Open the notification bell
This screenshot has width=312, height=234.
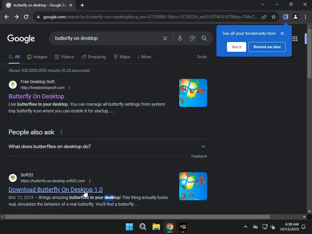[303, 227]
